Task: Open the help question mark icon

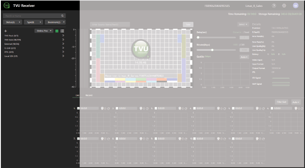Action: (x=274, y=6)
